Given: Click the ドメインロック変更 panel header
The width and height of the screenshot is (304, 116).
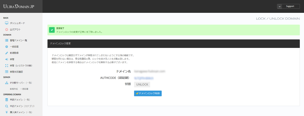Looking at the screenshot, I should point(173,44).
